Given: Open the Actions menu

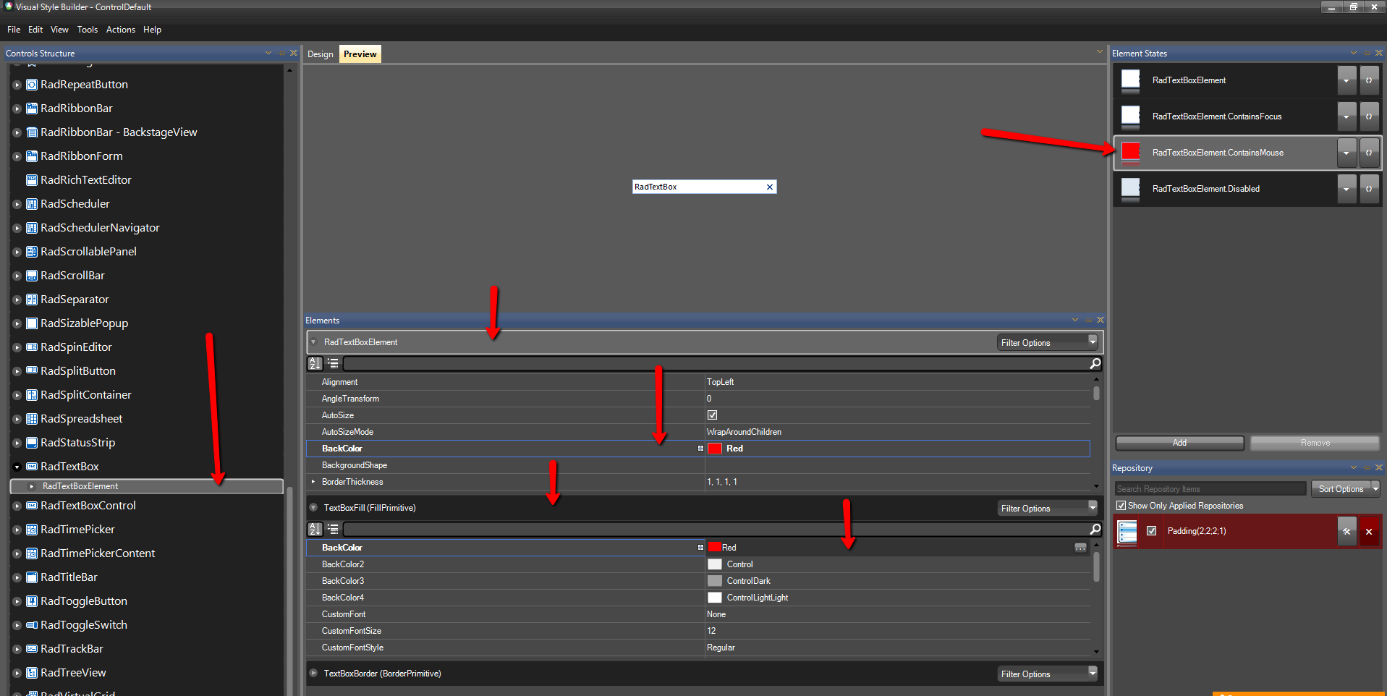Looking at the screenshot, I should pyautogui.click(x=121, y=30).
